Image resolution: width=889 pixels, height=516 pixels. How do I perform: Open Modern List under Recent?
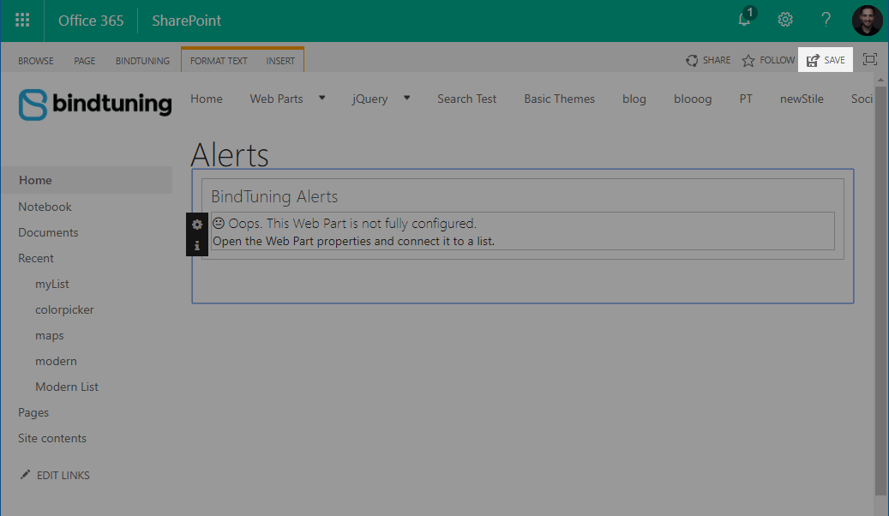pos(67,387)
